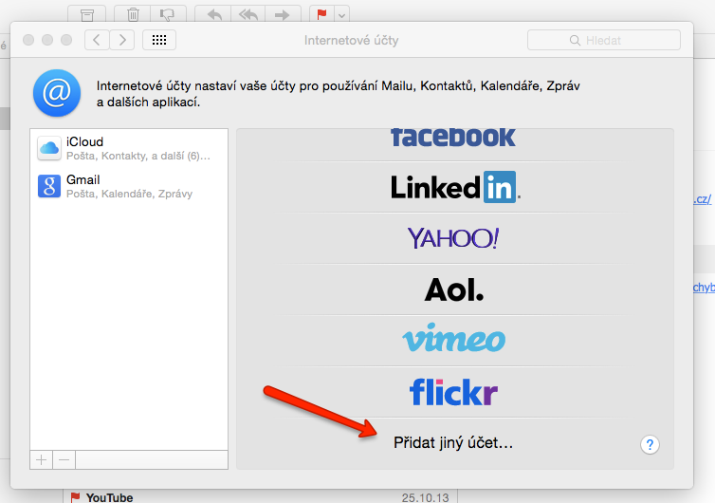Image resolution: width=715 pixels, height=503 pixels.
Task: Select the iCloud account row
Action: click(129, 148)
